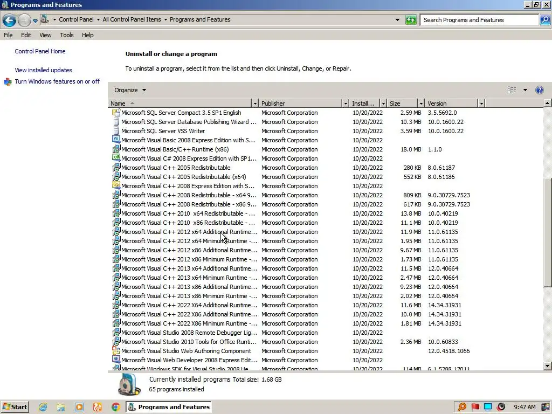552x414 pixels.
Task: Expand the address bar history dropdown
Action: [x=397, y=20]
